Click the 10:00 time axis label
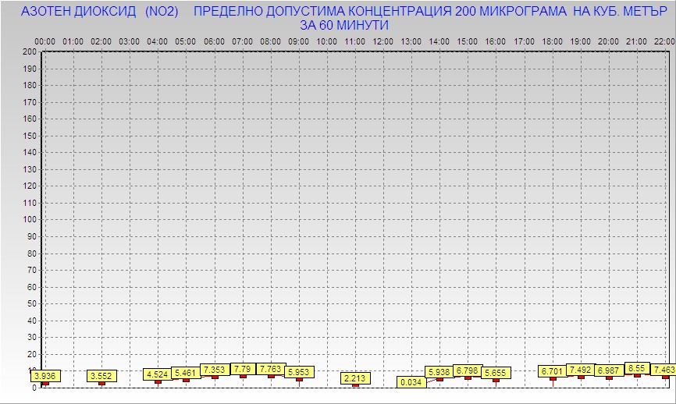Screen dimensions: 676x404 pos(327,41)
